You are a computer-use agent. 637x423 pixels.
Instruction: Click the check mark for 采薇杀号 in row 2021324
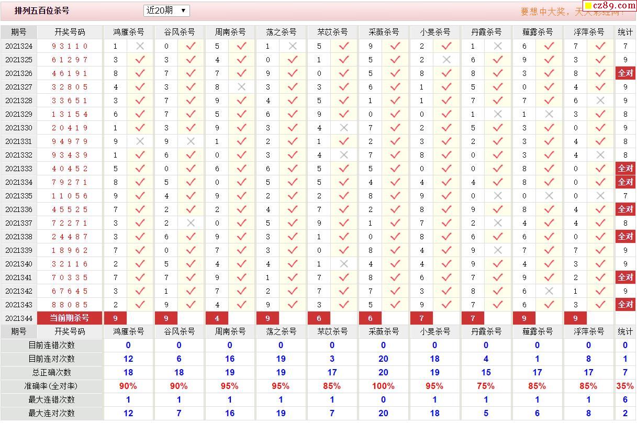point(395,46)
